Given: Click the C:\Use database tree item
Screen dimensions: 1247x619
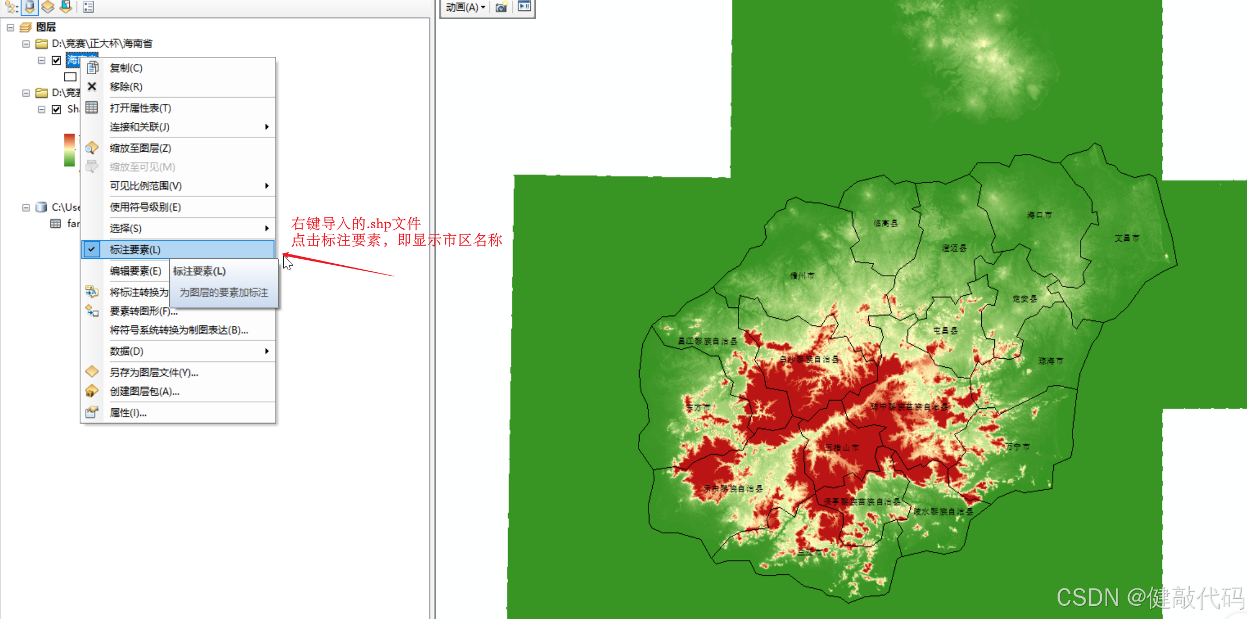Looking at the screenshot, I should click(65, 207).
